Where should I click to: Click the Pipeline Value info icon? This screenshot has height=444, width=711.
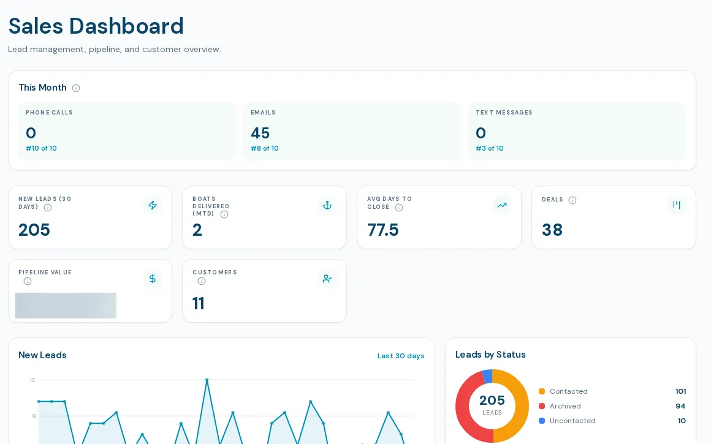click(x=28, y=281)
